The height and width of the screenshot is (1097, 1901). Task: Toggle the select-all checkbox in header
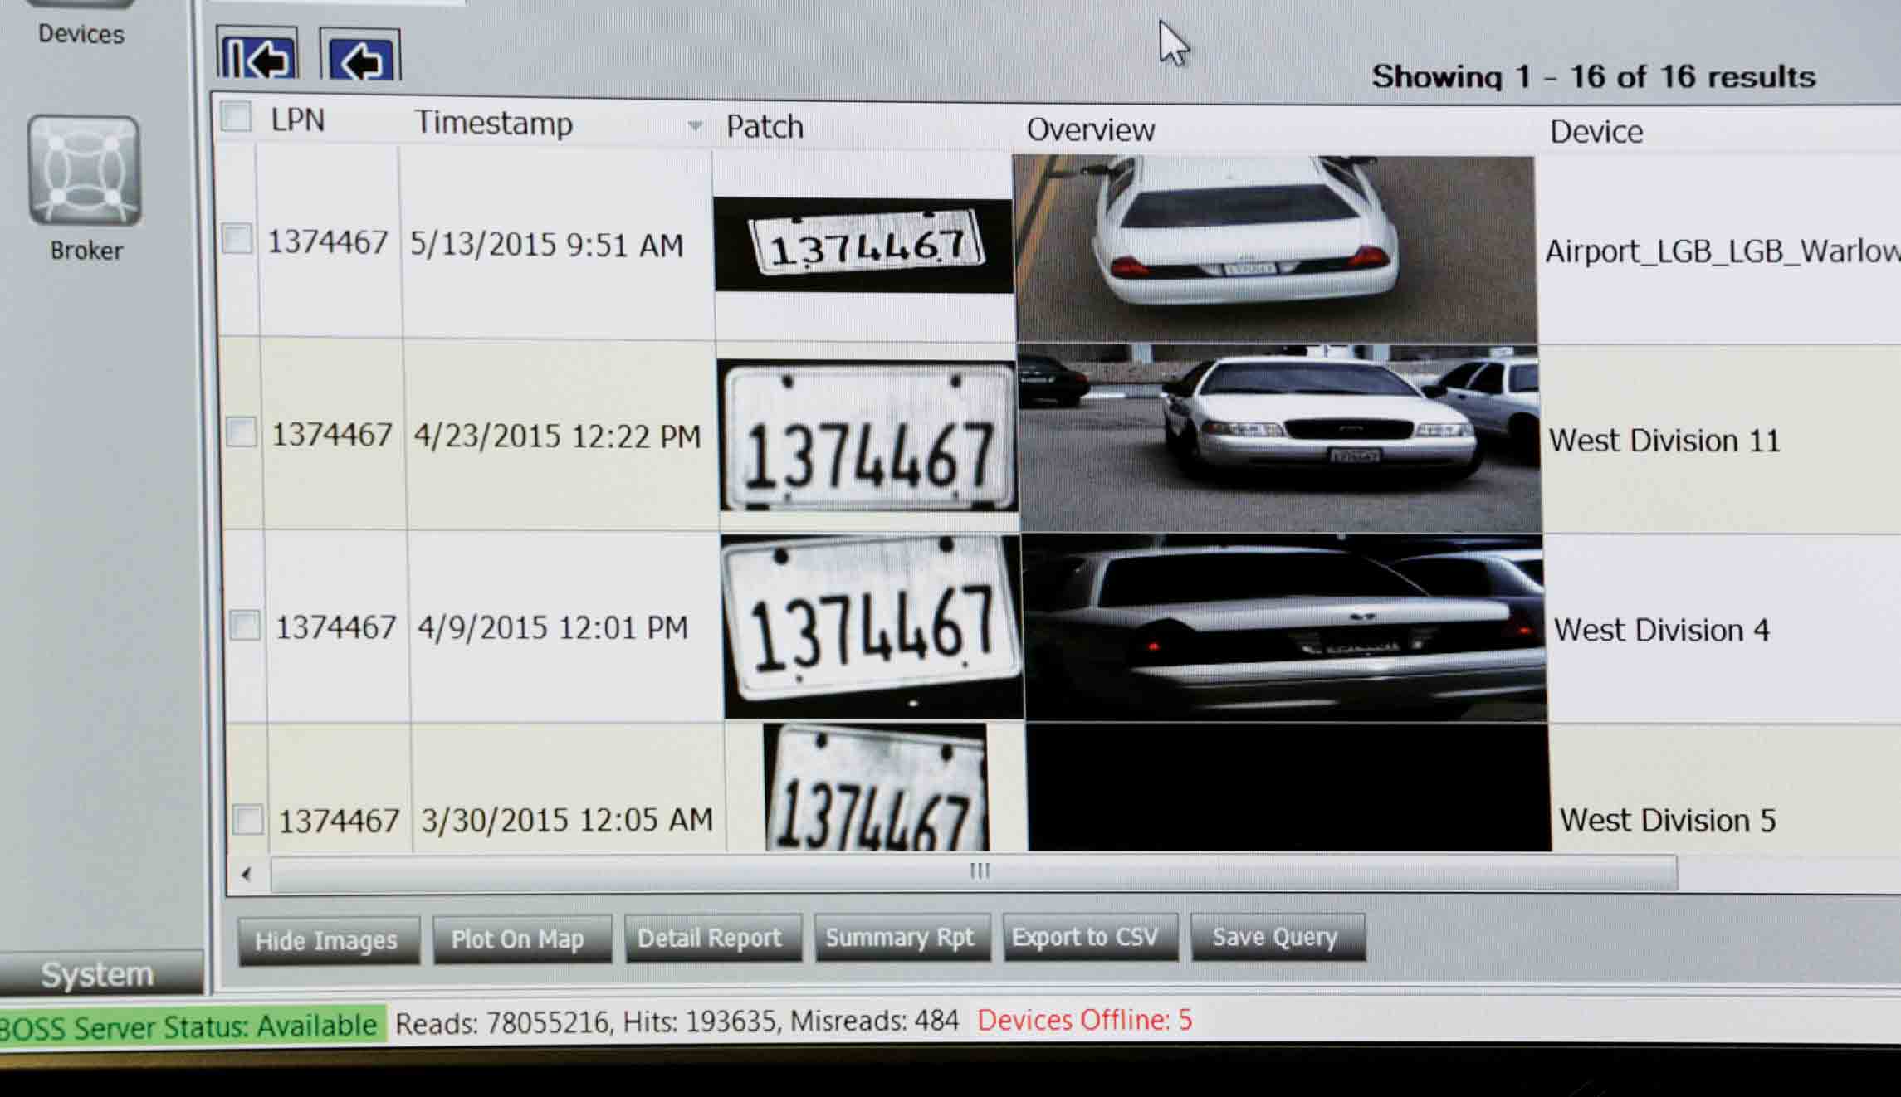click(x=237, y=117)
